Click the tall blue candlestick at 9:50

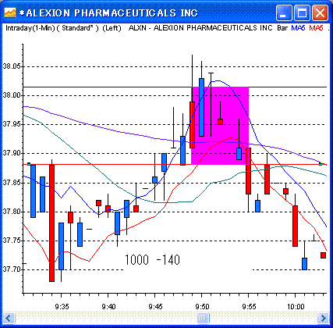pos(201,107)
